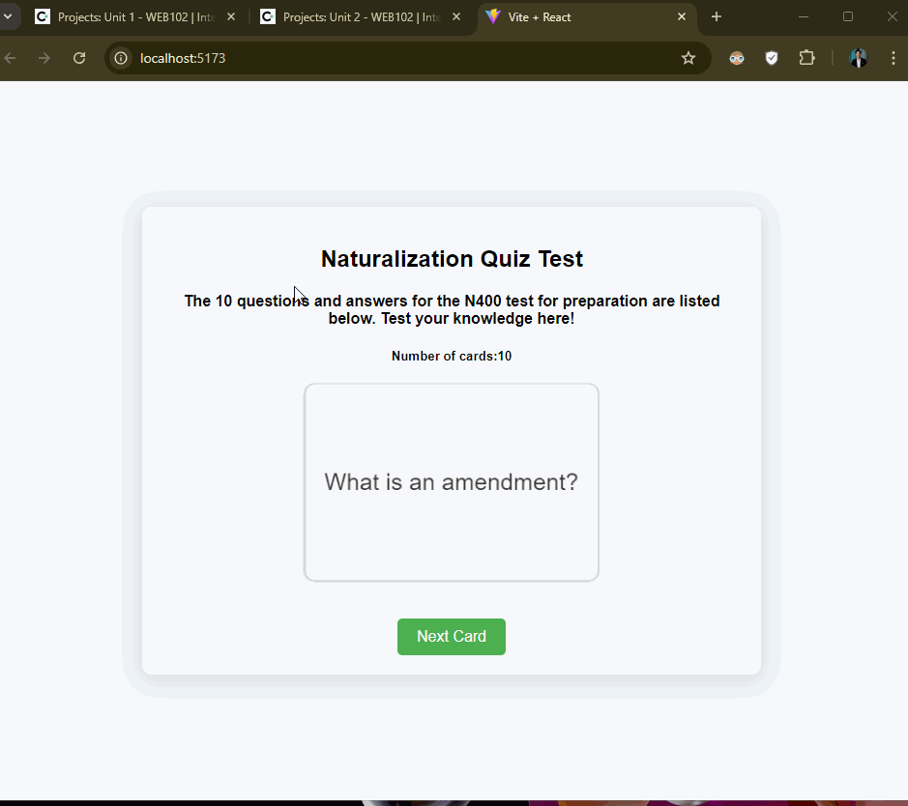908x806 pixels.
Task: Close the Unit 2 WEB102 tab
Action: 455,16
